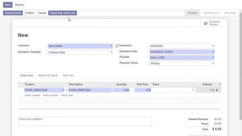Click the Expiration field label
242x136 pixels.
(x=126, y=45)
